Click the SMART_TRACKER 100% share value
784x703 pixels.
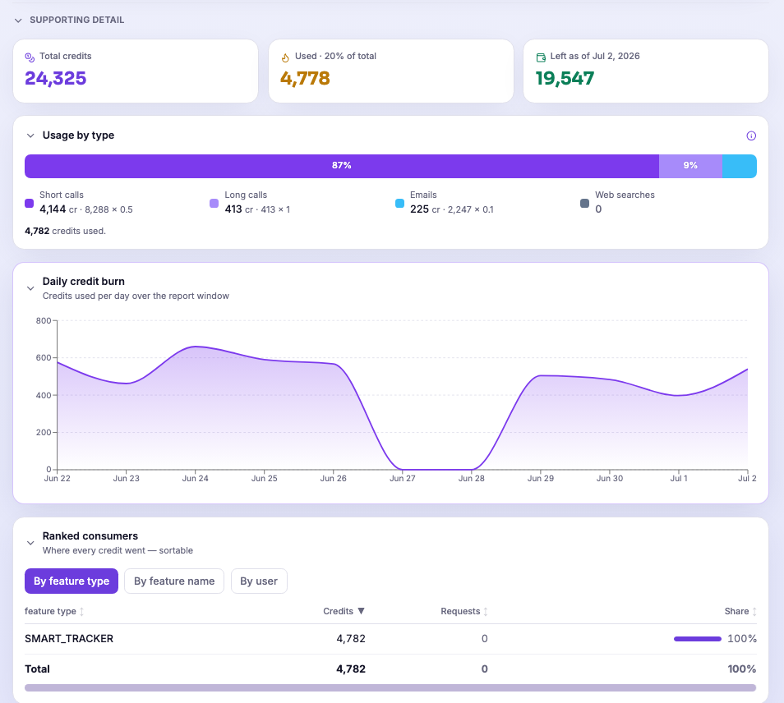742,639
